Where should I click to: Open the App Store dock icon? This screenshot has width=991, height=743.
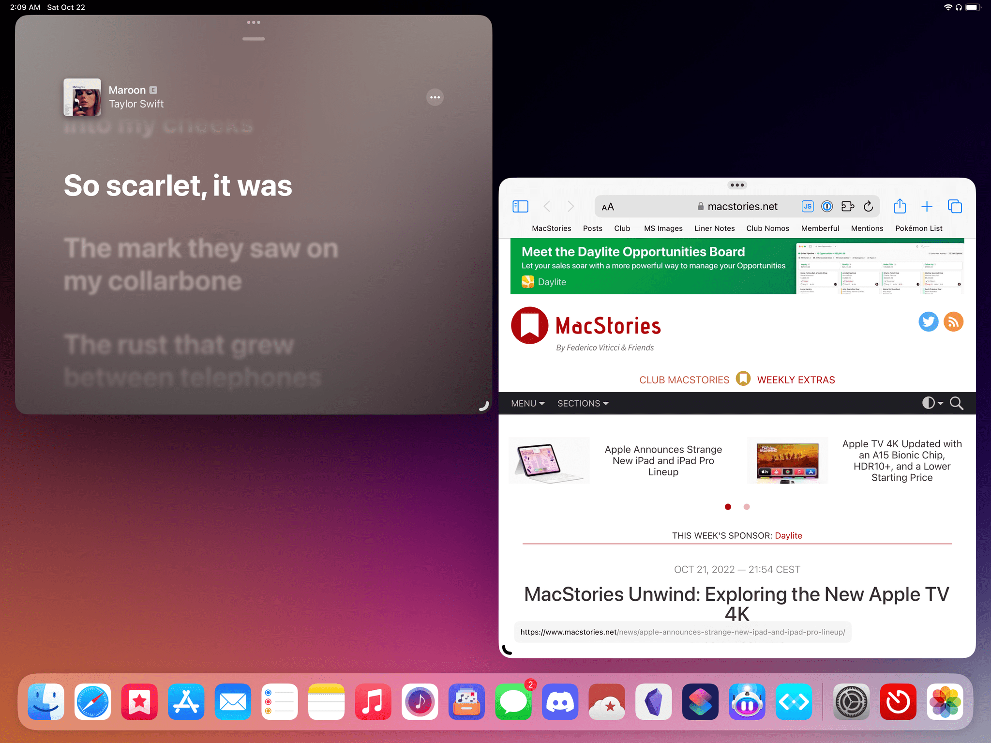pyautogui.click(x=186, y=701)
